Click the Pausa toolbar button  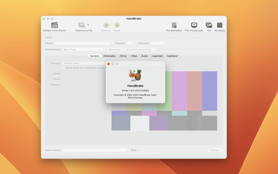117,25
